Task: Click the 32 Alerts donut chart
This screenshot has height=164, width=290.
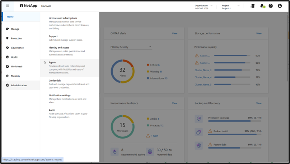Action: point(122,71)
